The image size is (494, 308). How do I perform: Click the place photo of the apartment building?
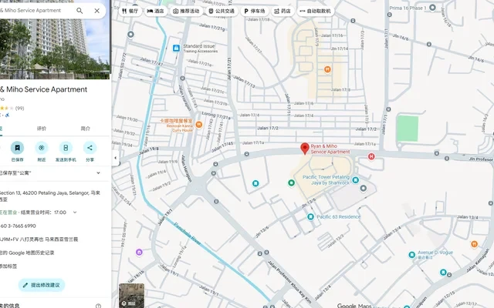point(55,47)
